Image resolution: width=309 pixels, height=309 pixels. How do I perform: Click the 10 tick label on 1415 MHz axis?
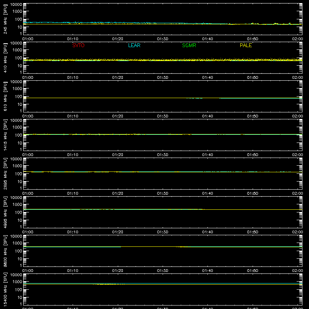tap(20, 143)
